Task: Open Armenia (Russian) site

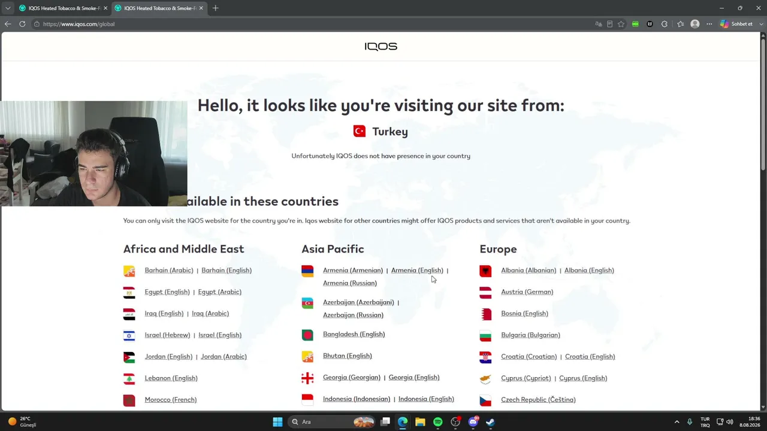Action: pos(350,283)
